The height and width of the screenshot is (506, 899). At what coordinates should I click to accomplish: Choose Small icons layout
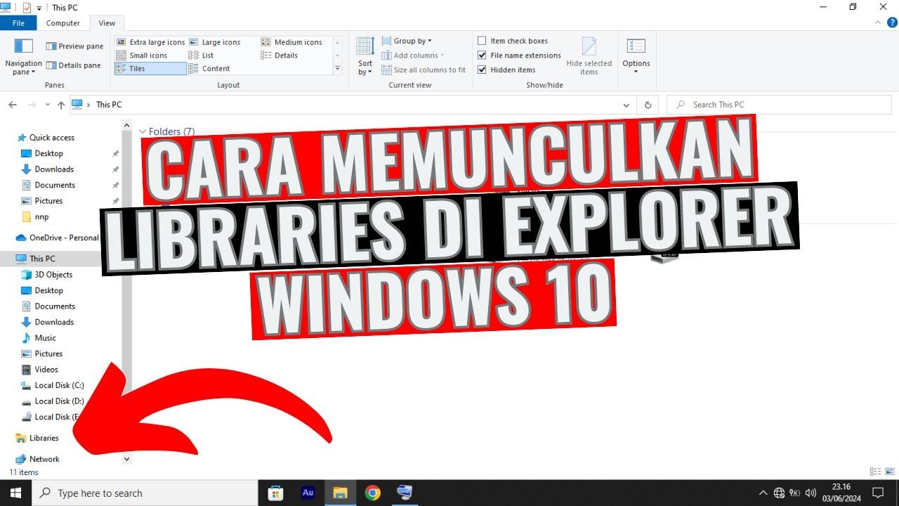click(x=142, y=56)
